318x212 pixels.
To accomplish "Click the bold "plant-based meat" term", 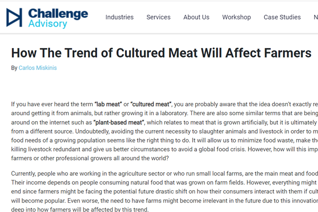I will [119, 122].
